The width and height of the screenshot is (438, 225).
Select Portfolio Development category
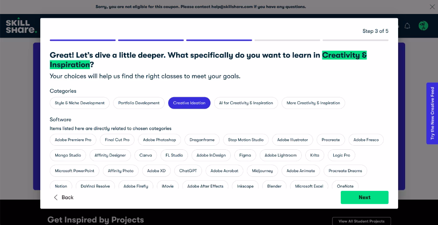pyautogui.click(x=139, y=103)
